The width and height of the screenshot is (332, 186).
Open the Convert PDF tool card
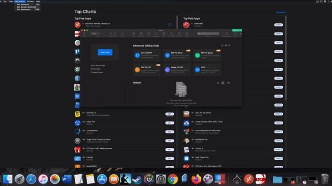147,55
